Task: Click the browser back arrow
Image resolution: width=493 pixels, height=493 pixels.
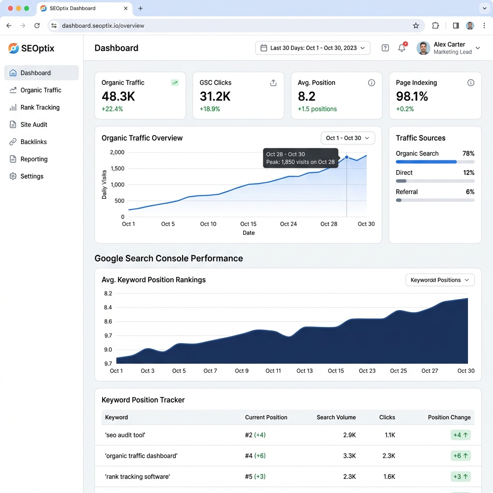Action: point(9,26)
